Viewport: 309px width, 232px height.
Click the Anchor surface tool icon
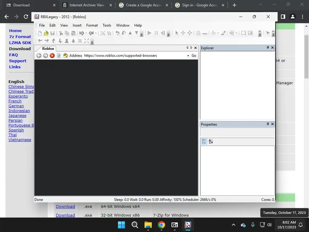click(205, 34)
